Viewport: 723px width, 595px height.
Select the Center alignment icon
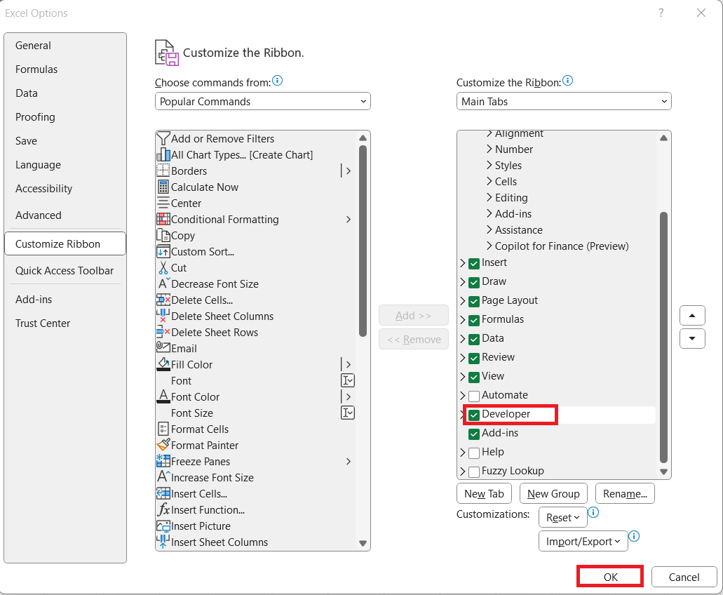[x=163, y=203]
